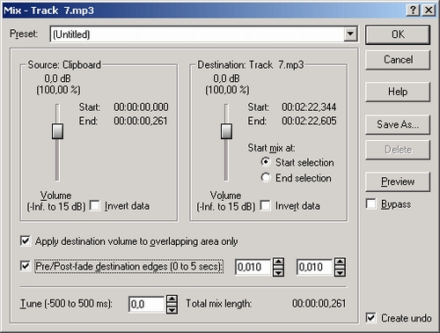
Task: Click the Source 0,0 dB volume readout
Action: coord(57,78)
